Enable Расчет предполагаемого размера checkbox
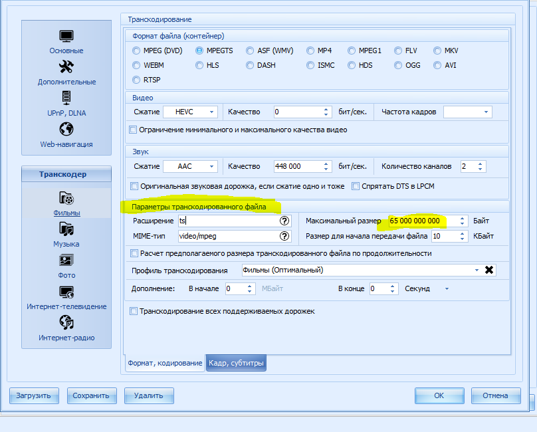The image size is (537, 432). coord(134,253)
